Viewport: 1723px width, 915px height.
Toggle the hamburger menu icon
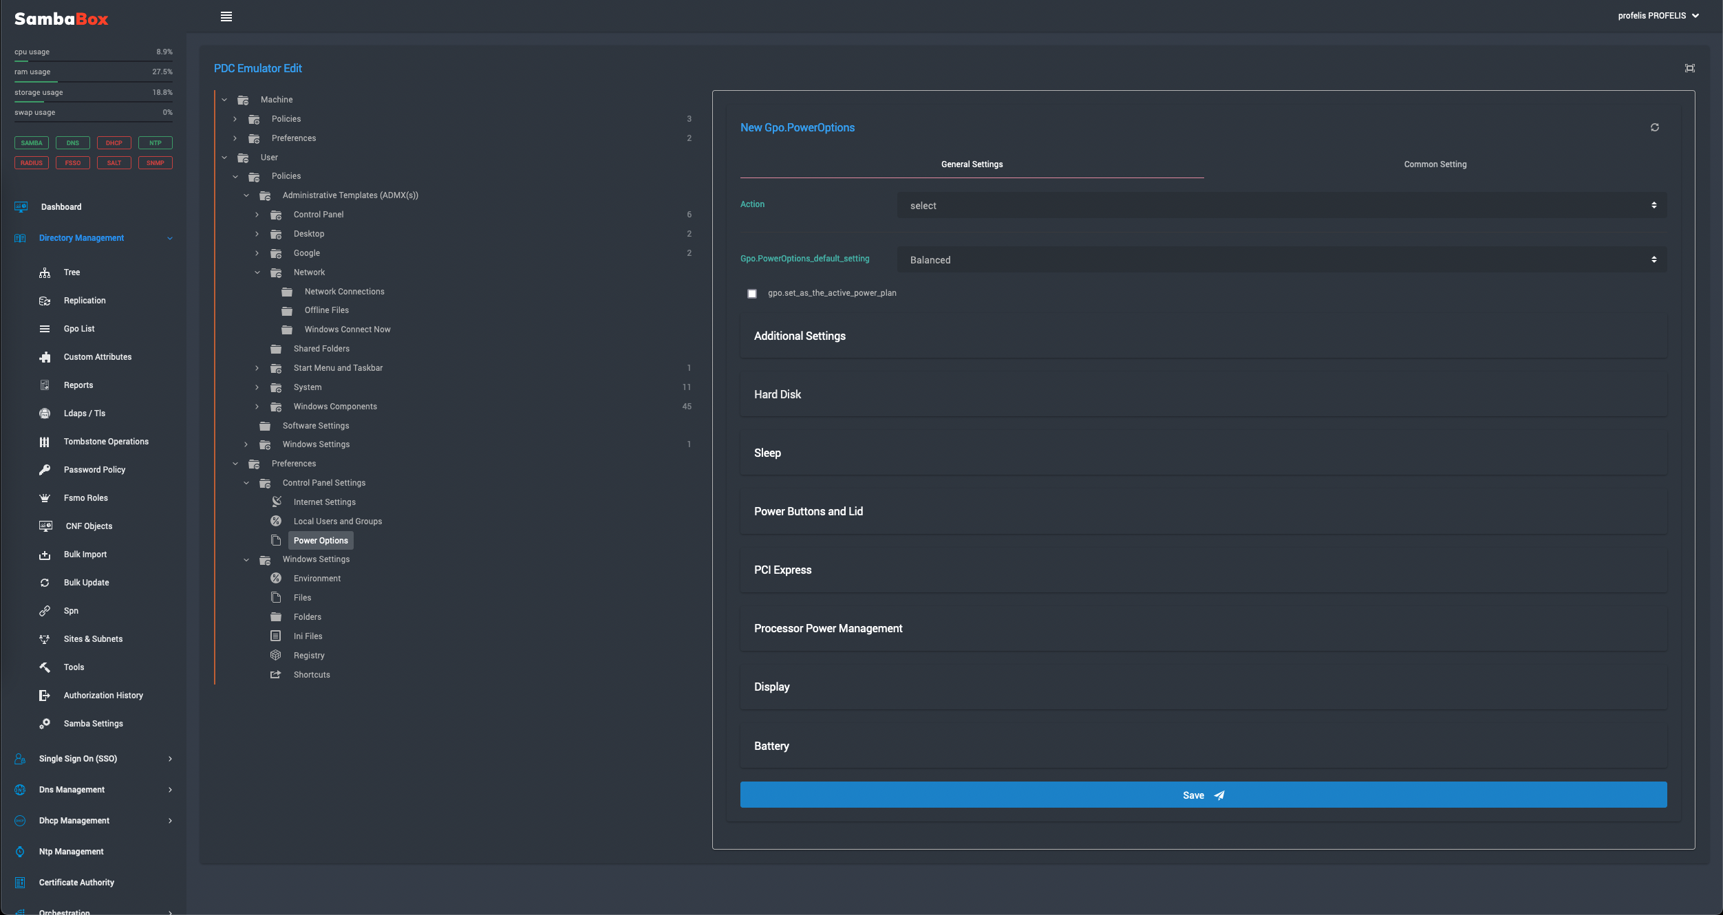coord(226,17)
